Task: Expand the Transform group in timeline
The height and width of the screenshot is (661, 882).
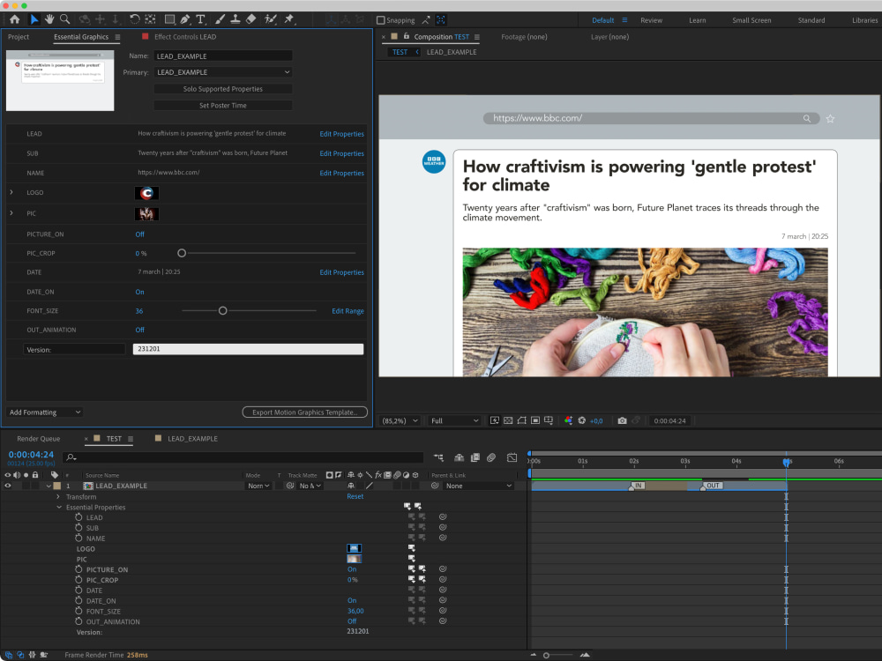Action: click(58, 497)
